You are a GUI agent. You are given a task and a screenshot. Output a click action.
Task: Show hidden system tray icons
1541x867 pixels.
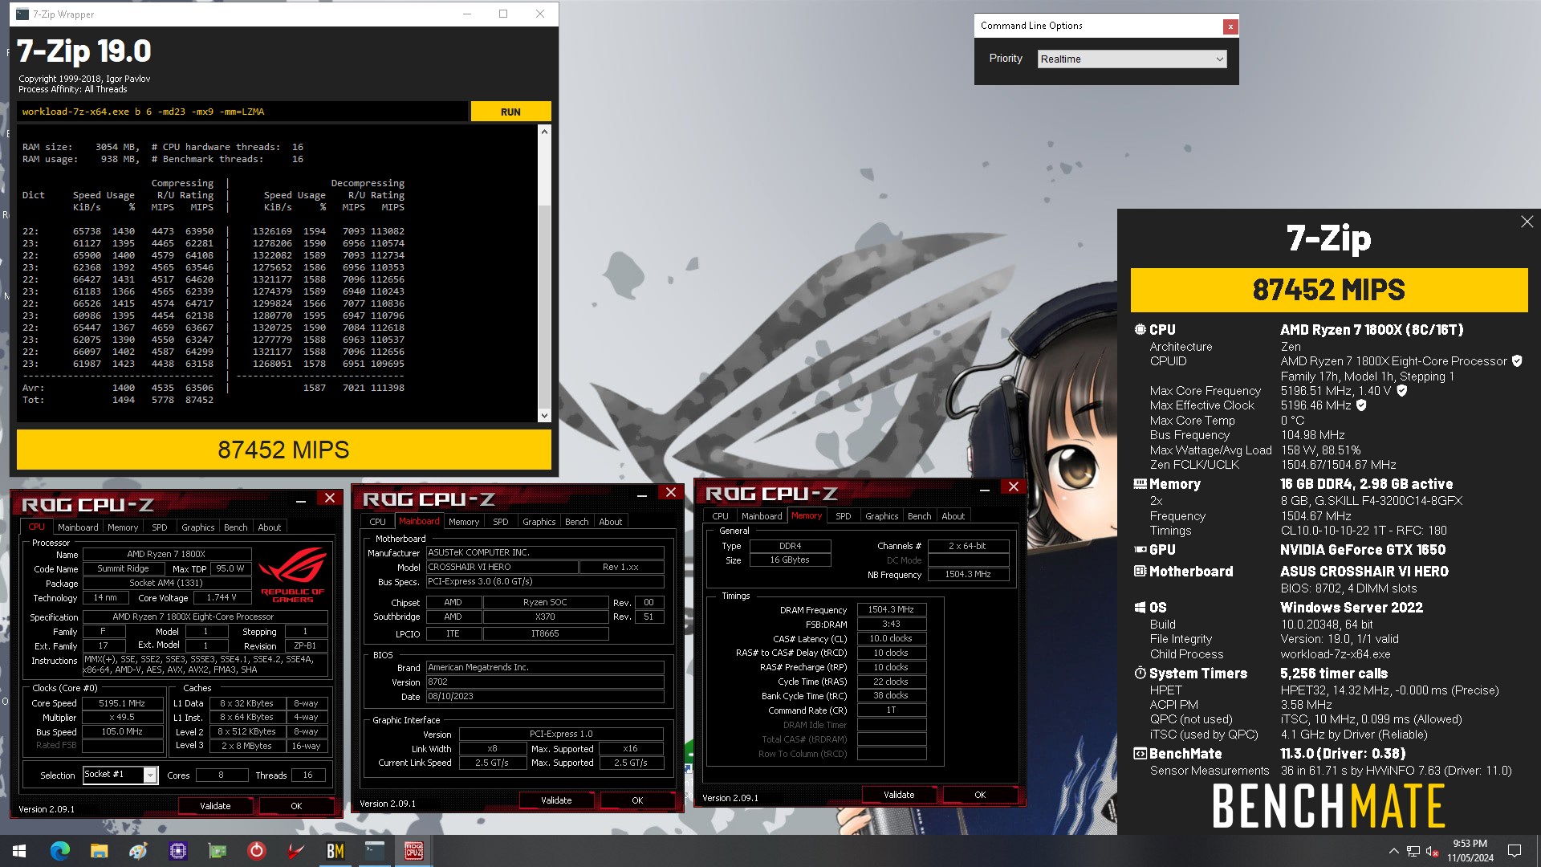tap(1394, 851)
